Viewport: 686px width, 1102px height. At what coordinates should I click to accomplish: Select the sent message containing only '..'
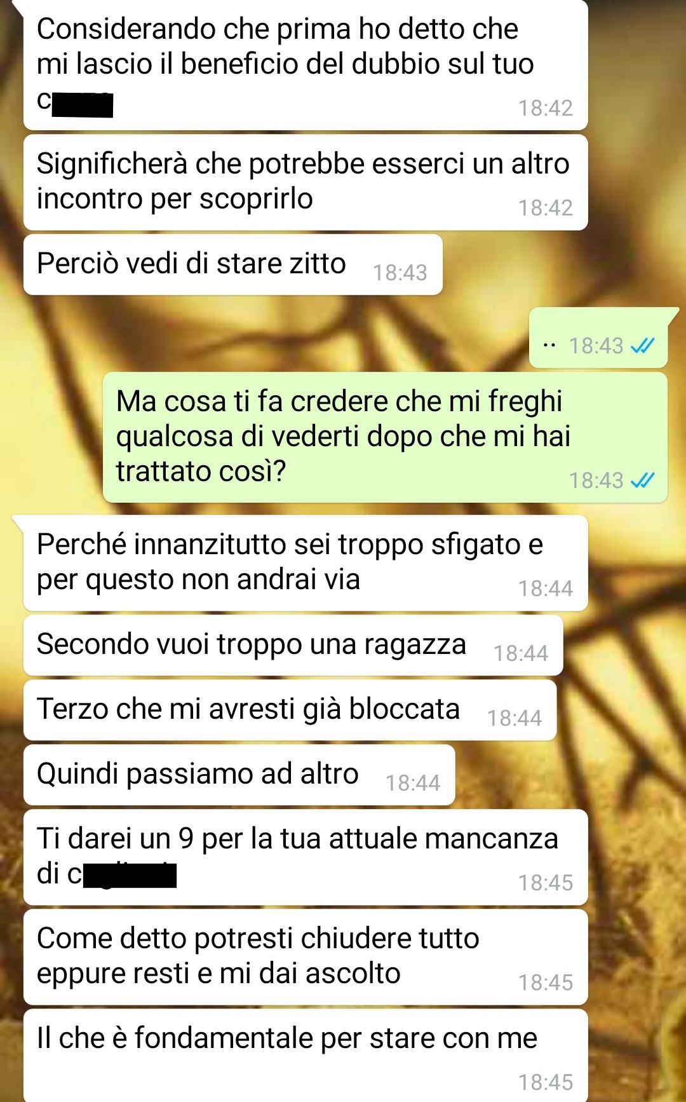[598, 337]
